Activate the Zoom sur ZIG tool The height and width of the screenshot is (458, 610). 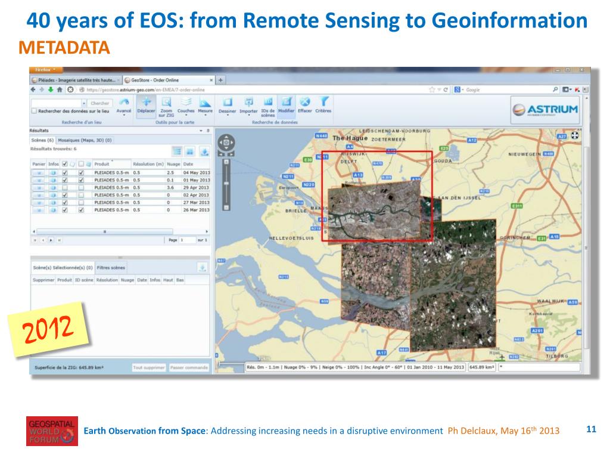[x=166, y=107]
